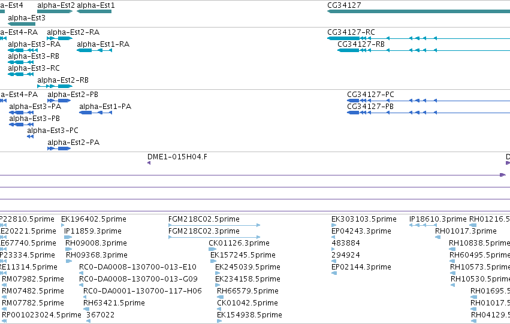Select CDS alpha-Est2-PB
The image size is (510, 324).
[59, 101]
